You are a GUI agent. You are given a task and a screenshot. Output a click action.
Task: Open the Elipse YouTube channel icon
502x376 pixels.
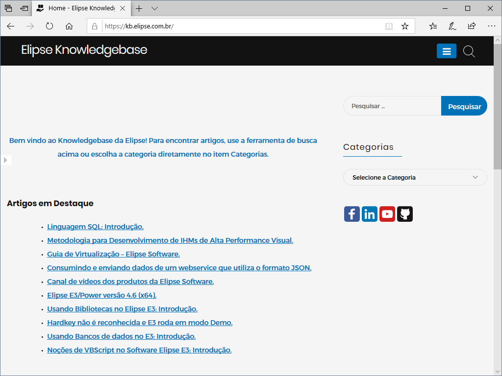point(387,213)
